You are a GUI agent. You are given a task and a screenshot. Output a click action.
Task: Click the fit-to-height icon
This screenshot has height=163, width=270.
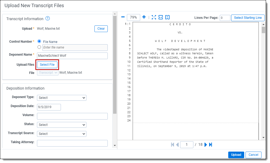click(167, 17)
